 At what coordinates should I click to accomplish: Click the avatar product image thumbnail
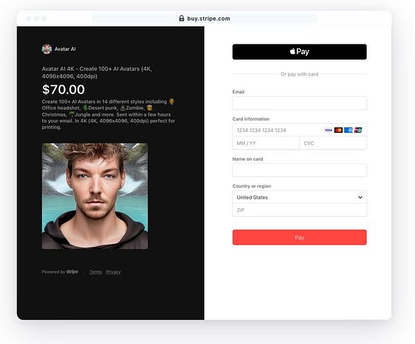(95, 196)
